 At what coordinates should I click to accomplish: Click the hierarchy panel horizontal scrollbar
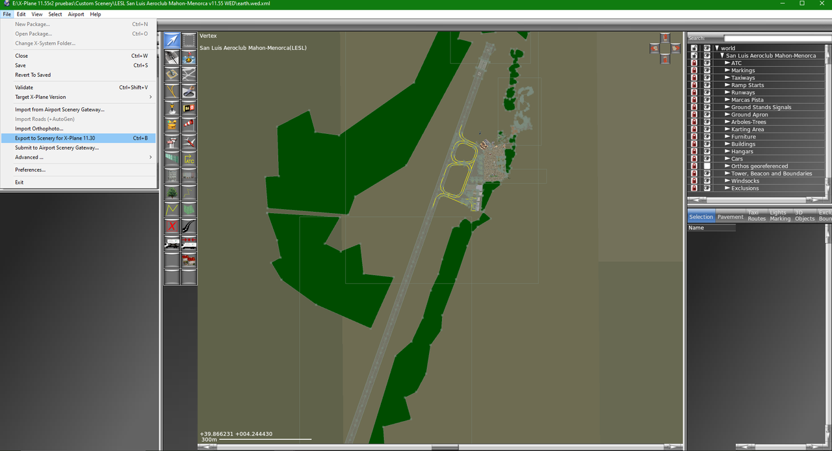point(757,200)
